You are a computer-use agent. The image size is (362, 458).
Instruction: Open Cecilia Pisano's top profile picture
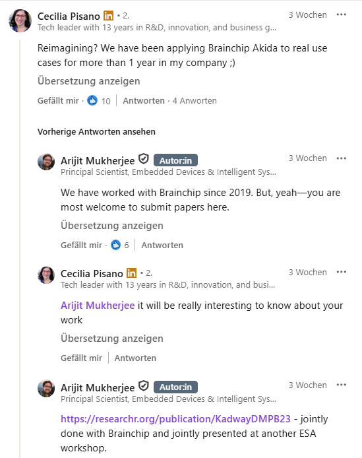pyautogui.click(x=20, y=20)
